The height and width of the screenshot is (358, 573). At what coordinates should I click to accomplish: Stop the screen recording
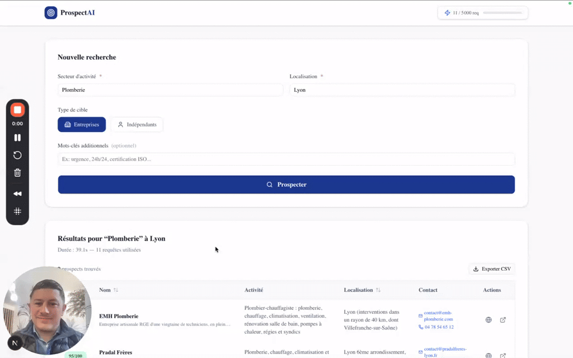pos(17,110)
